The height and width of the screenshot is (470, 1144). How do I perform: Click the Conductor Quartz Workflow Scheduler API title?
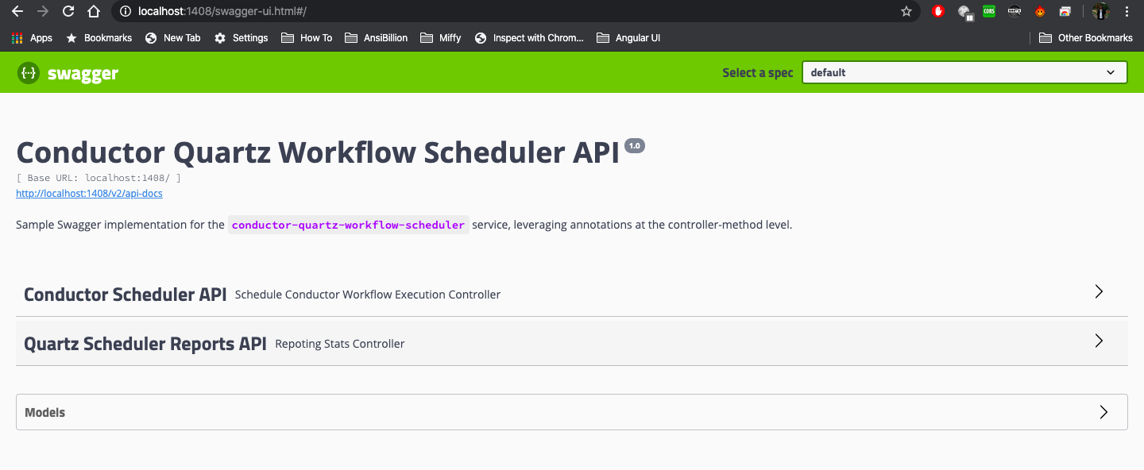318,153
